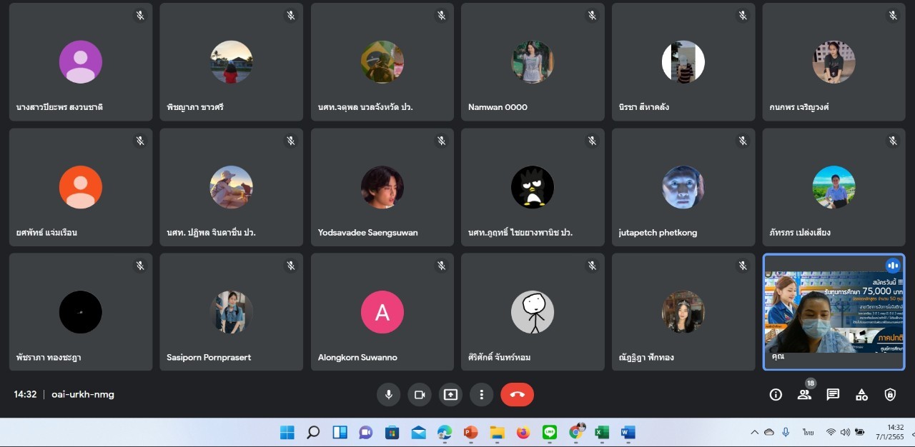Open the meeting details info icon
The width and height of the screenshot is (915, 447).
click(776, 394)
